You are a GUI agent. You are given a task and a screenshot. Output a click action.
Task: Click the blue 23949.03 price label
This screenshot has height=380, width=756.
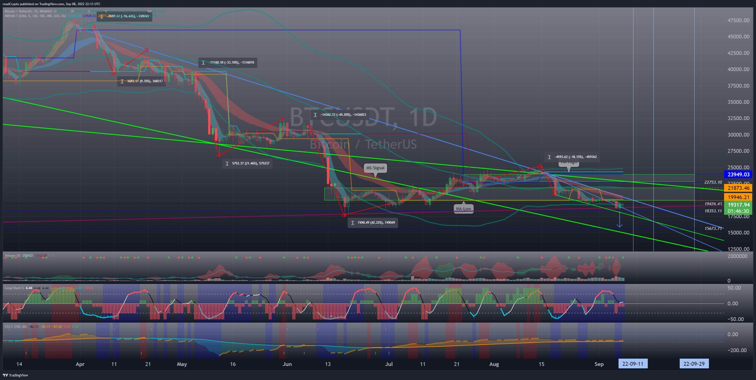pyautogui.click(x=738, y=175)
